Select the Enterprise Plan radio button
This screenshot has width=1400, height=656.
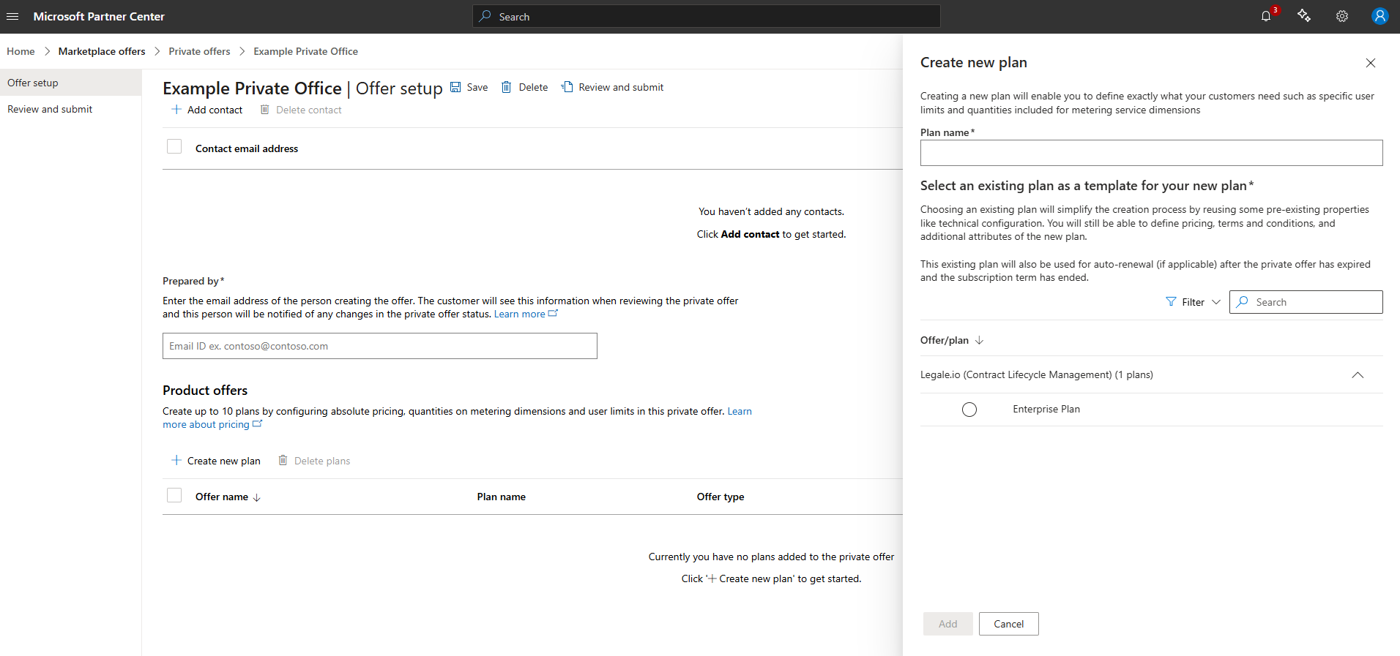[x=969, y=410]
